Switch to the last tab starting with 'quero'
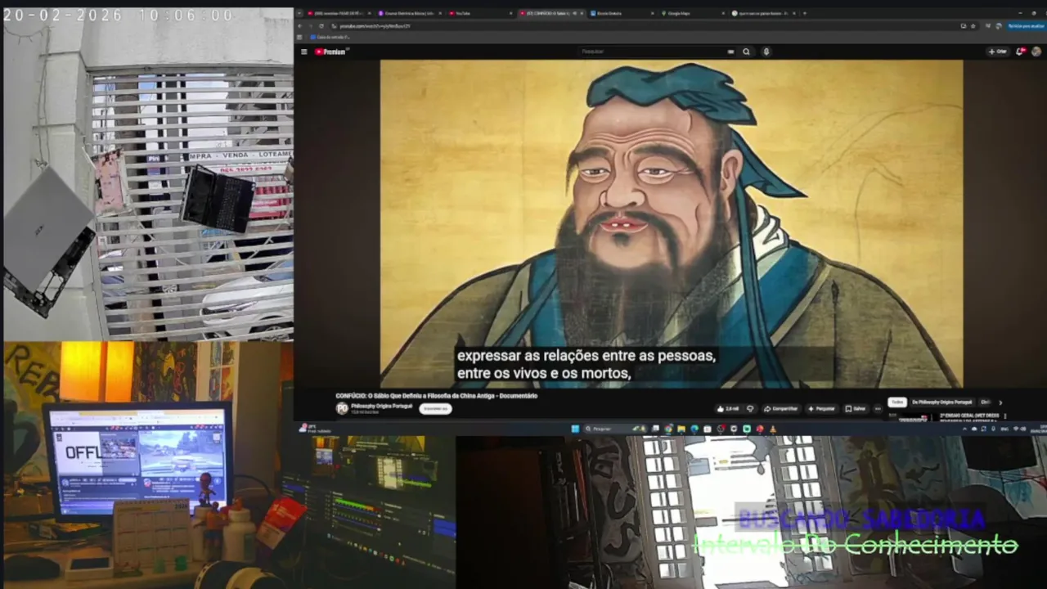This screenshot has height=589, width=1047. coord(763,13)
